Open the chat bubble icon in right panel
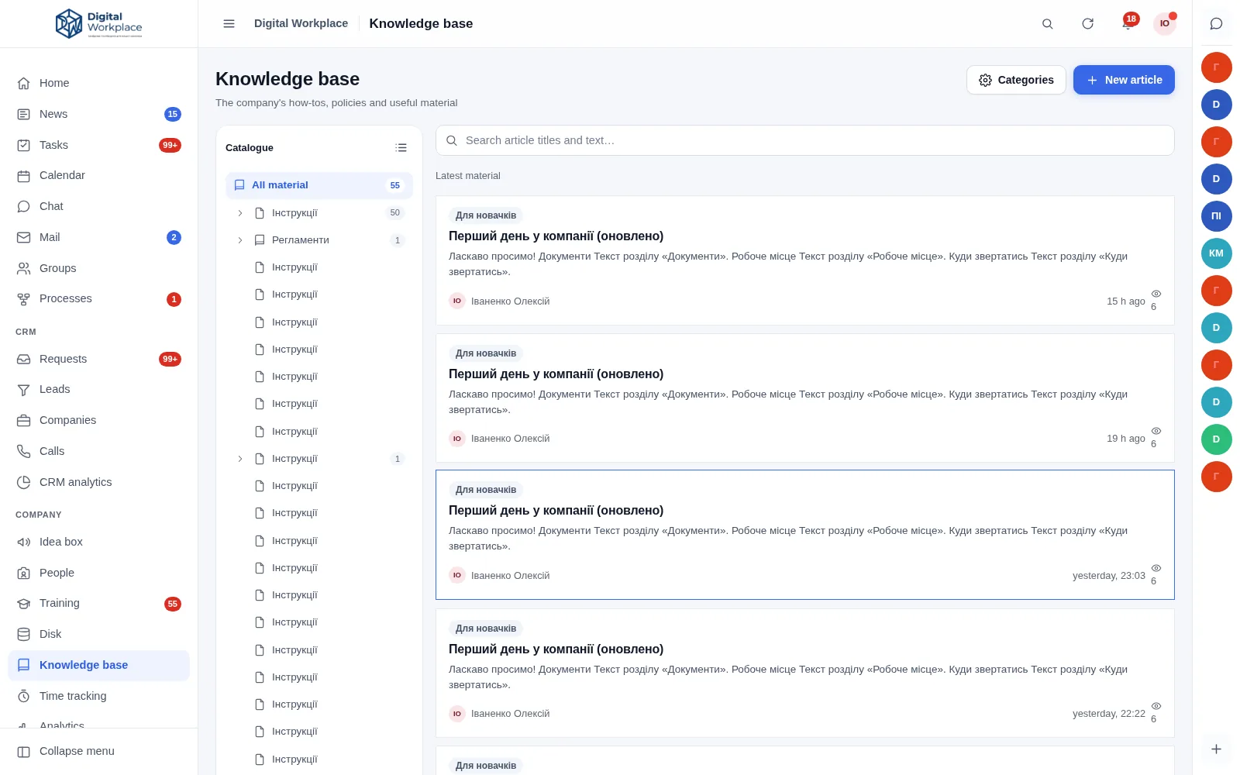The image size is (1240, 775). coord(1216,24)
